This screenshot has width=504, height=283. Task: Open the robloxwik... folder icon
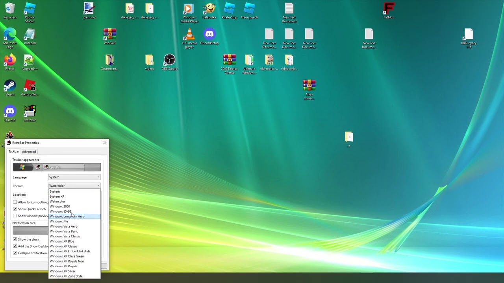(289, 62)
